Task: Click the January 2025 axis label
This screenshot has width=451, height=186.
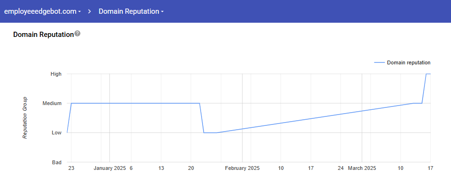Action: pyautogui.click(x=110, y=168)
